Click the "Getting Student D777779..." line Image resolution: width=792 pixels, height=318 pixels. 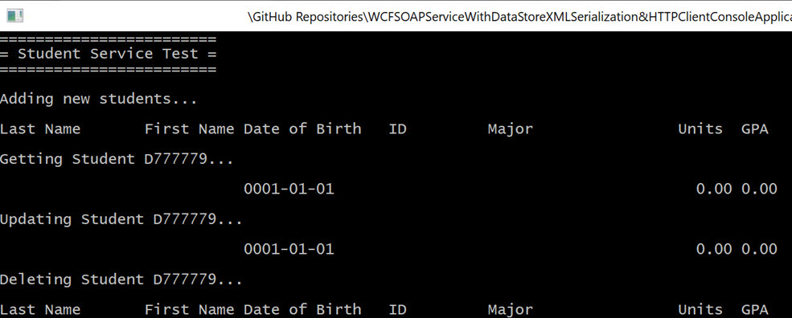coord(117,160)
